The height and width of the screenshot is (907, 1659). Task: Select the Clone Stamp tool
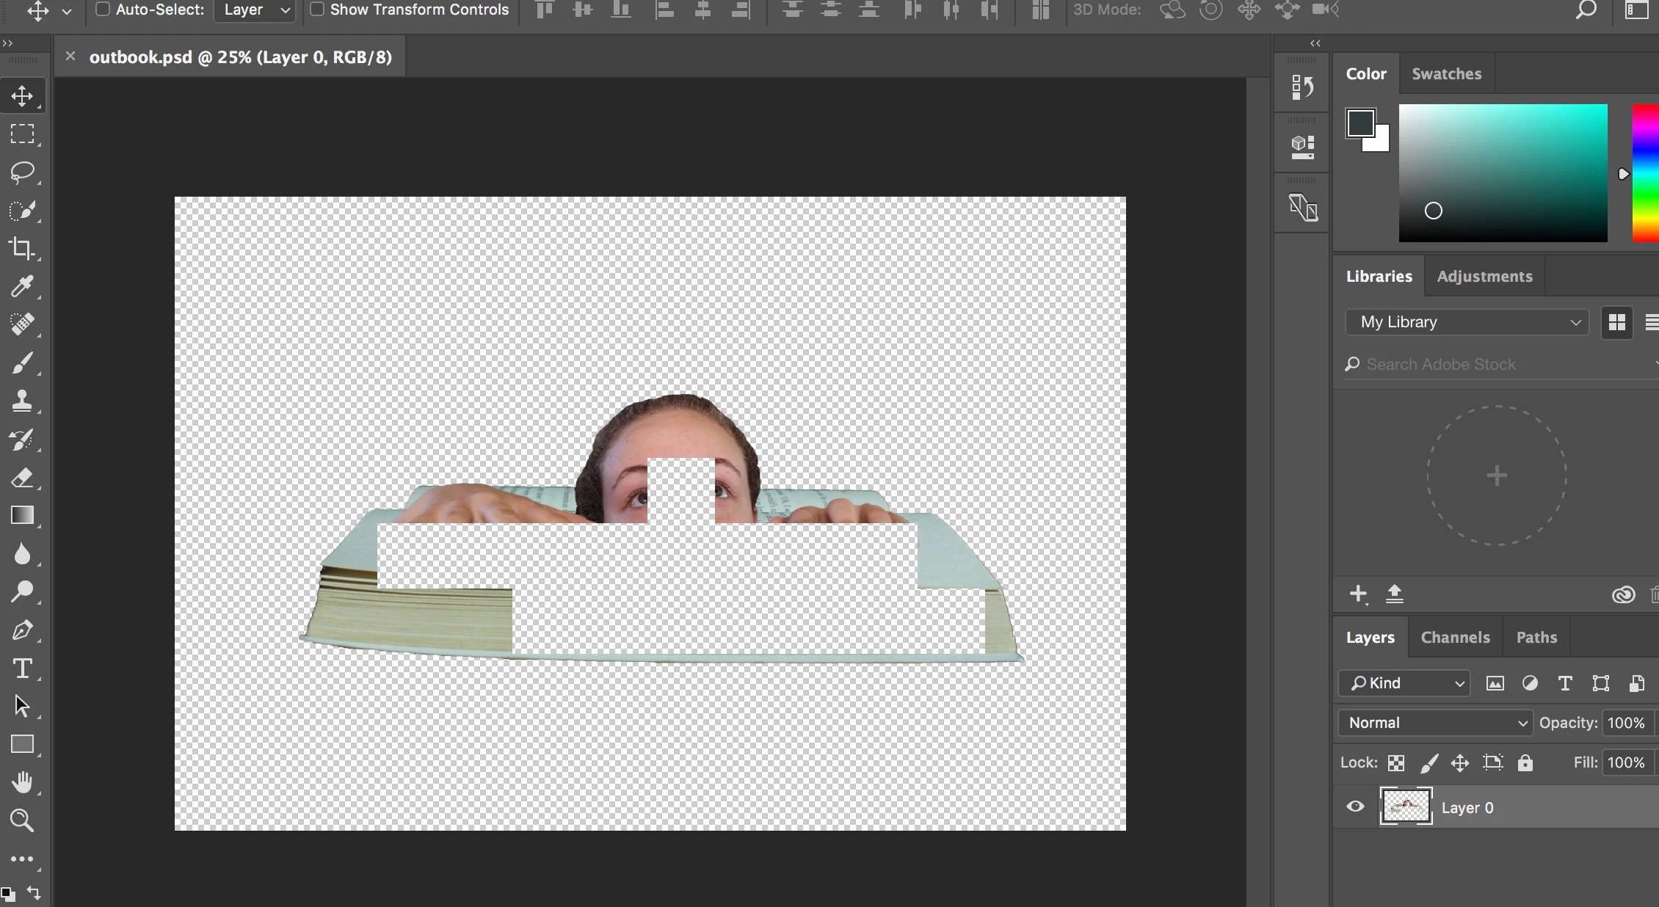22,401
